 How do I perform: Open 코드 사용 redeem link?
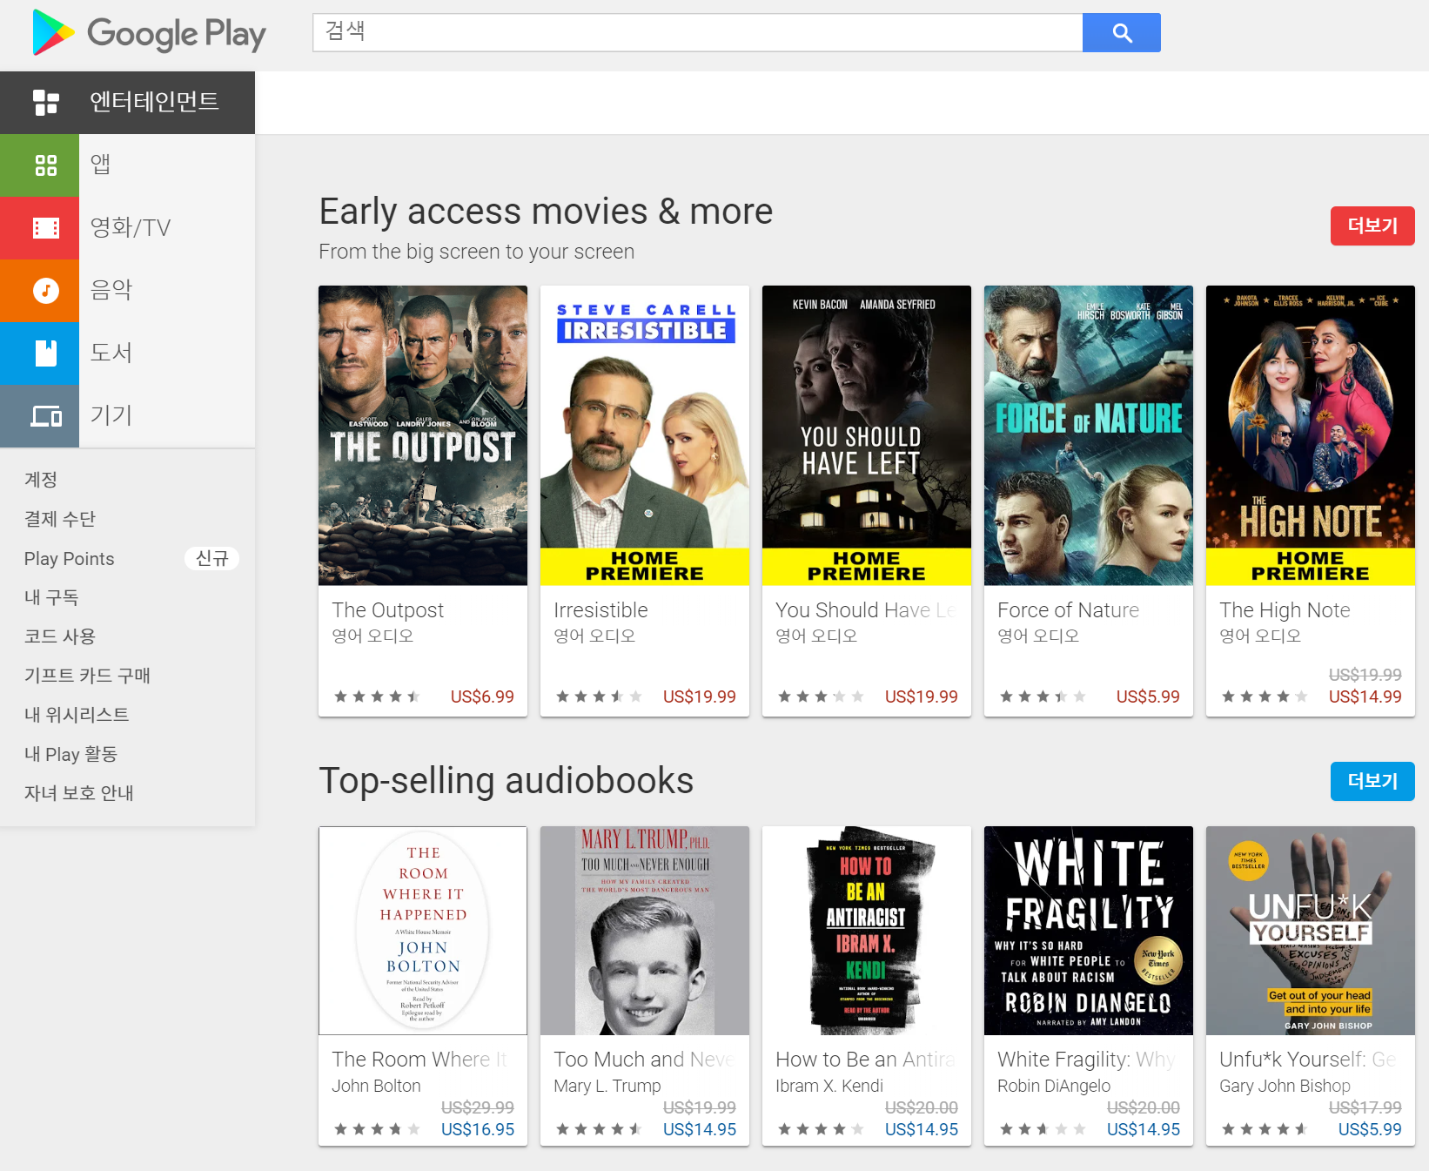(60, 636)
